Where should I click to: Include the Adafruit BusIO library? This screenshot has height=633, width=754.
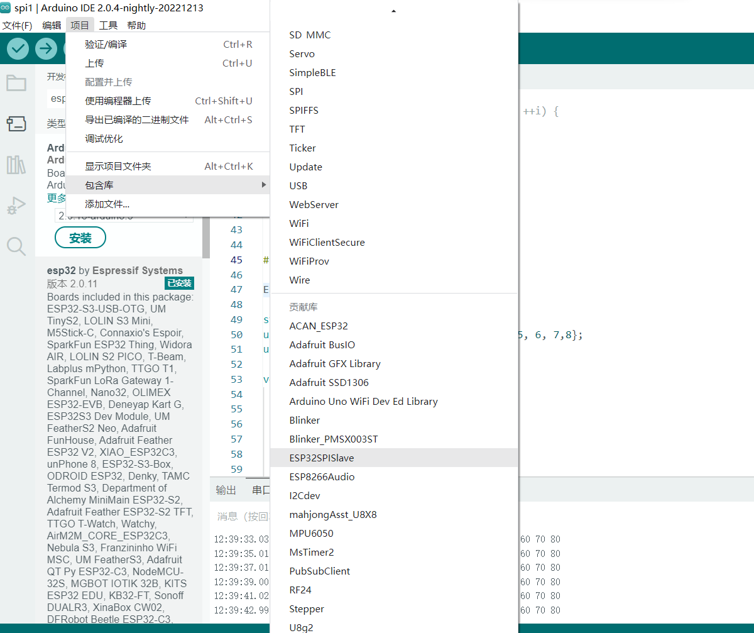(x=394, y=345)
